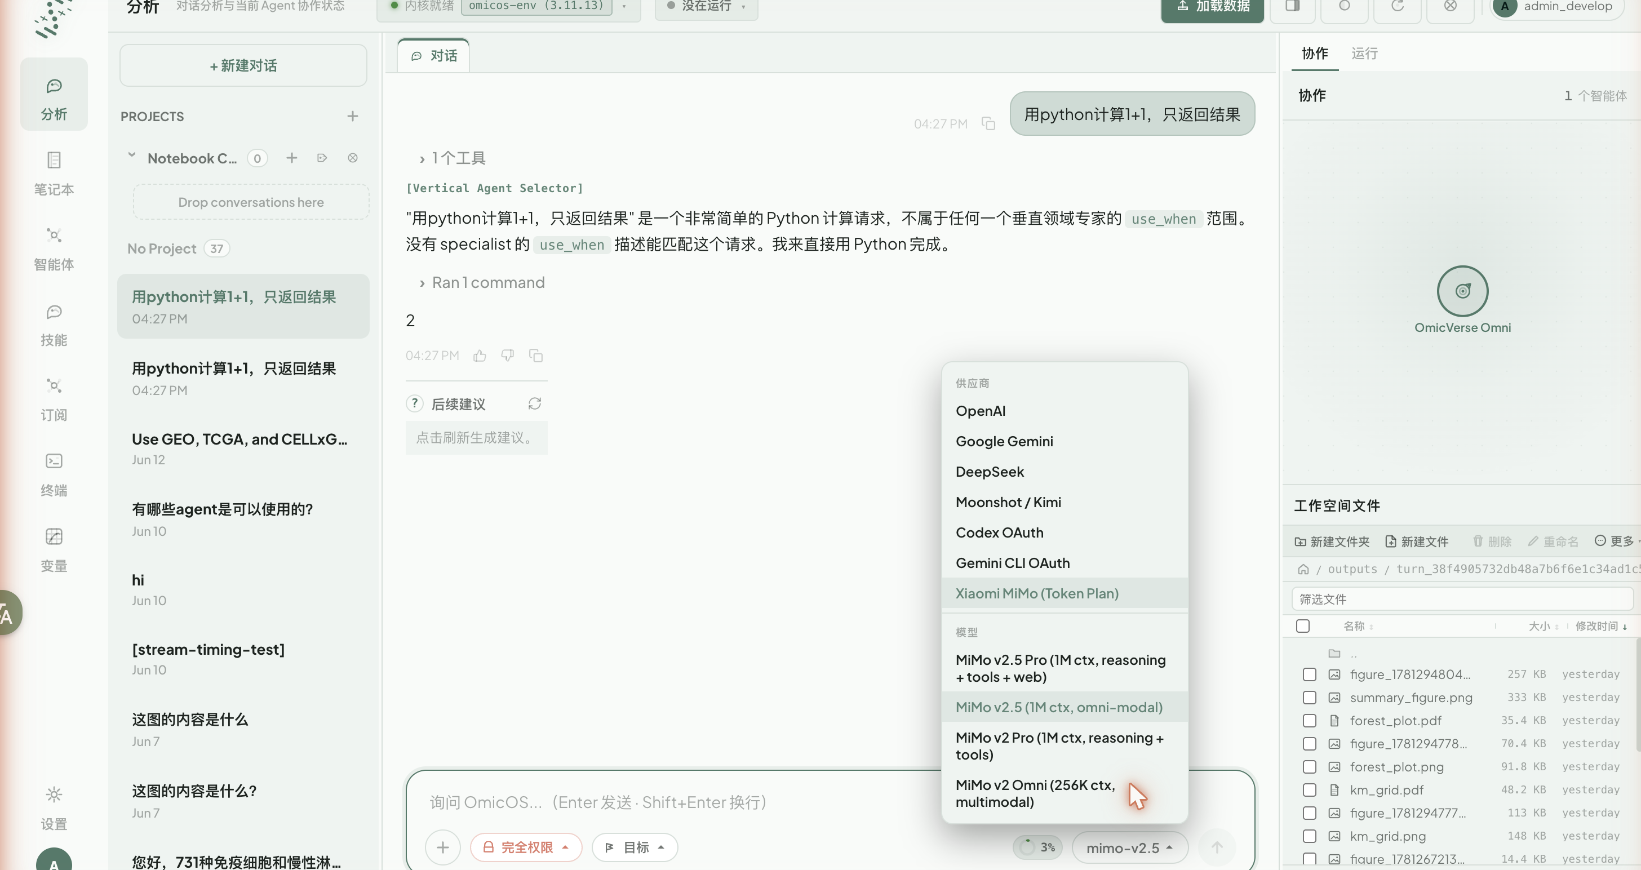This screenshot has width=1641, height=870.
Task: Check the box for summary_figure.png
Action: [x=1309, y=698]
